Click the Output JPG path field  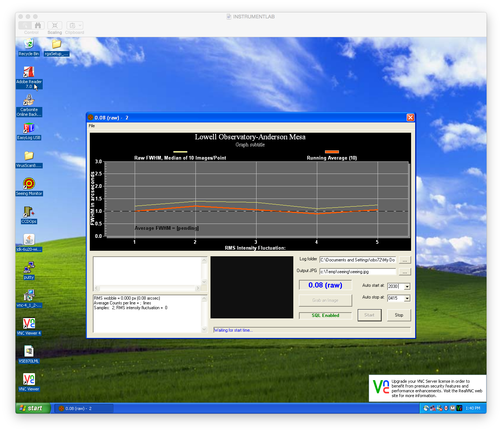click(358, 272)
